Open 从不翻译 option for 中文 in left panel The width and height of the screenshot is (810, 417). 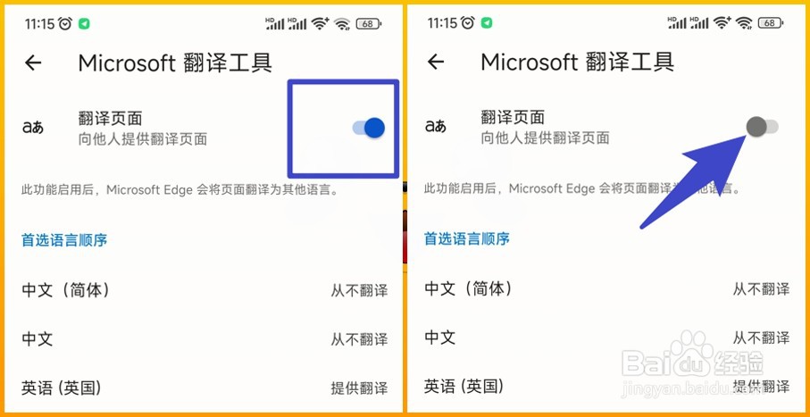(359, 339)
